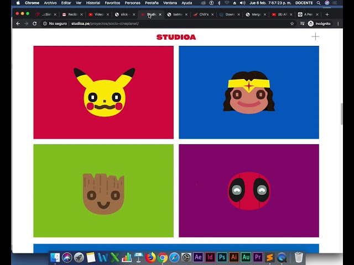The width and height of the screenshot is (354, 265).
Task: Go forward with the browser forward arrow
Action: coord(27,23)
